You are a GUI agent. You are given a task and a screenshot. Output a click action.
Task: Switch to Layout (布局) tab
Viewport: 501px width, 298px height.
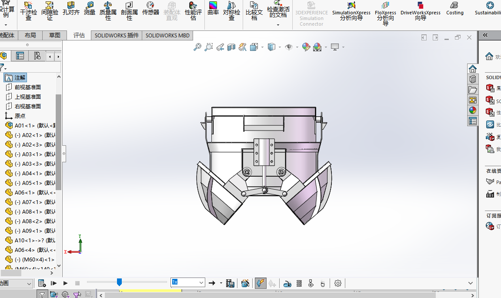point(30,35)
